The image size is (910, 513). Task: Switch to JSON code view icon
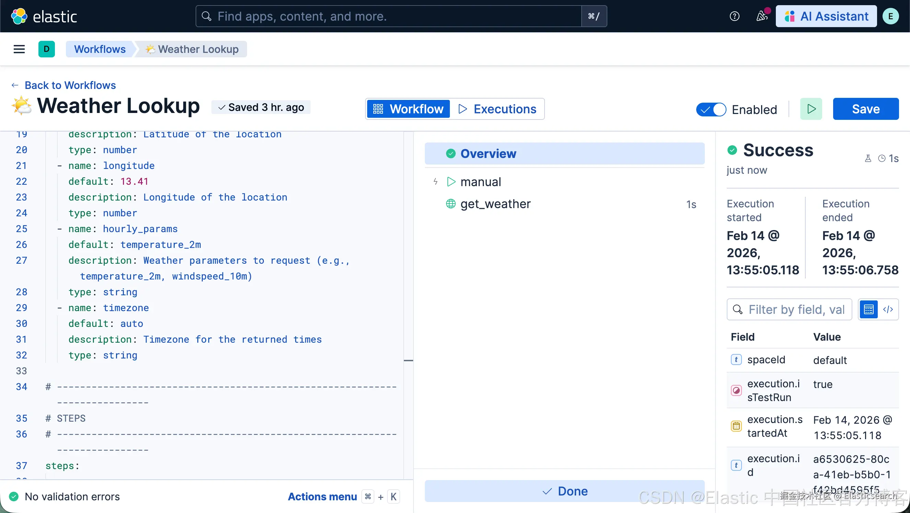click(888, 309)
